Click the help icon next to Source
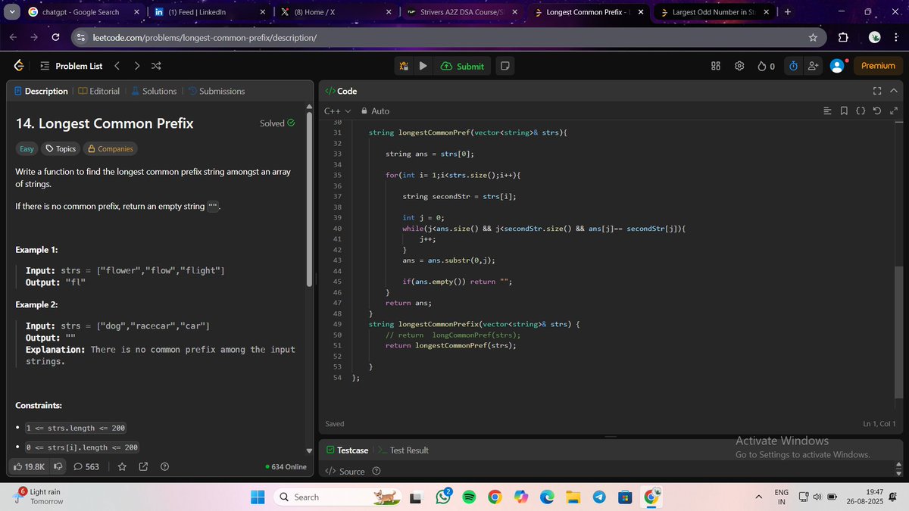The image size is (909, 511). click(x=376, y=471)
